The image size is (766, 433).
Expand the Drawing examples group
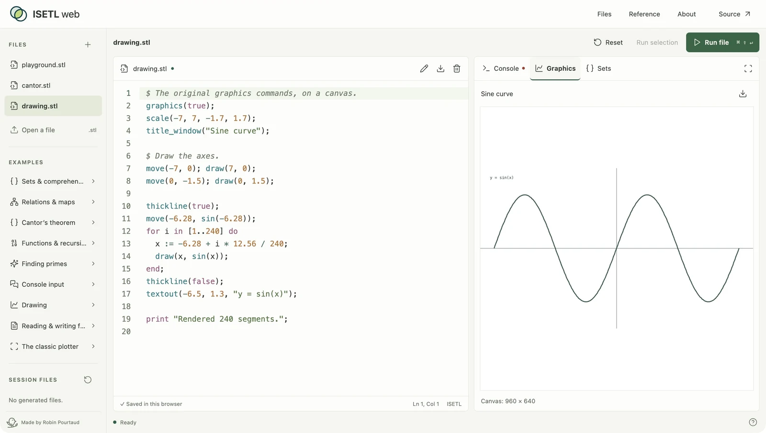pos(53,305)
